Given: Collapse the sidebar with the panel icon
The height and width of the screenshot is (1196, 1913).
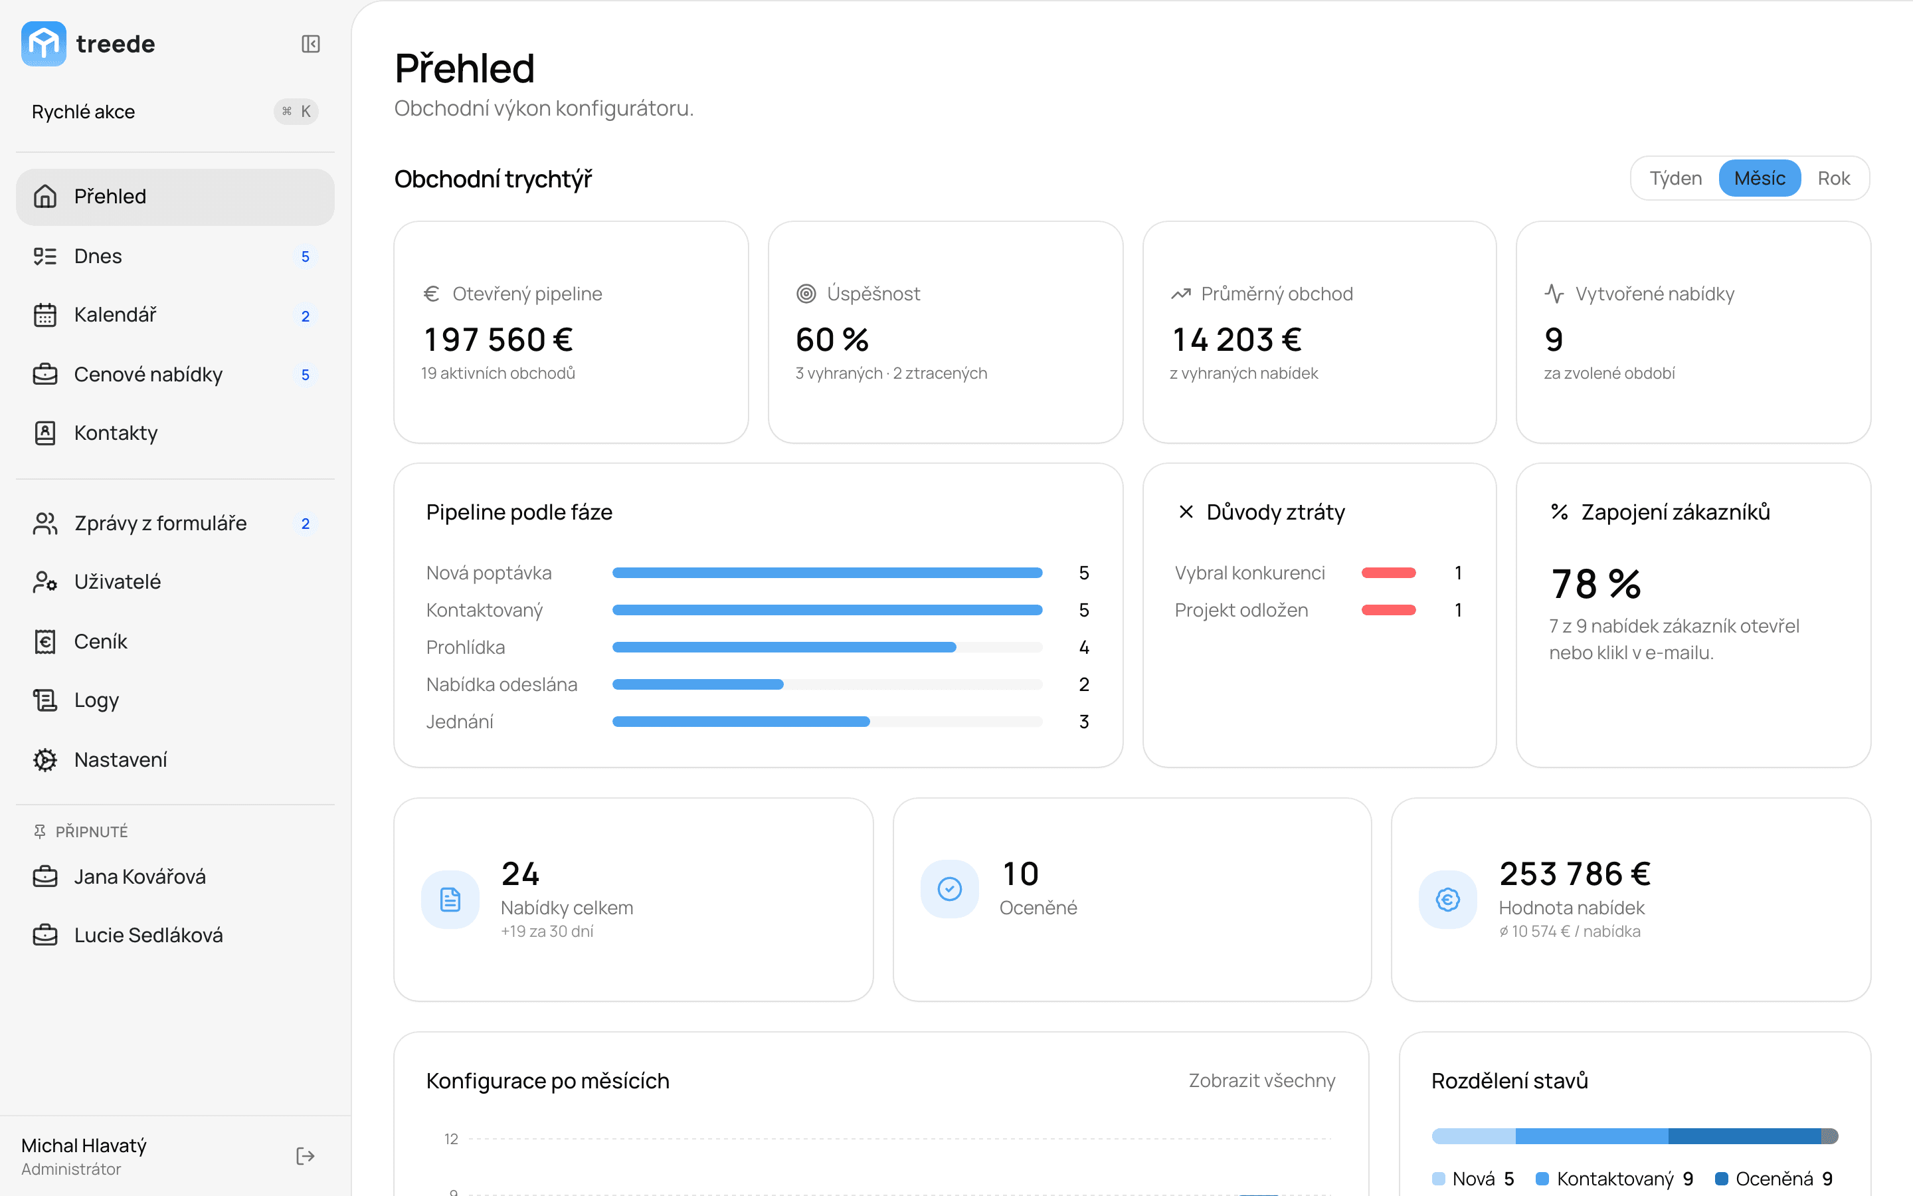Looking at the screenshot, I should [x=311, y=43].
